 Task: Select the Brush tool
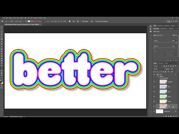click(x=1, y=47)
